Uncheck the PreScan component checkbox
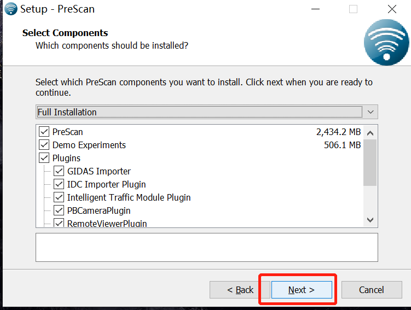This screenshot has height=310, width=411. pos(44,132)
